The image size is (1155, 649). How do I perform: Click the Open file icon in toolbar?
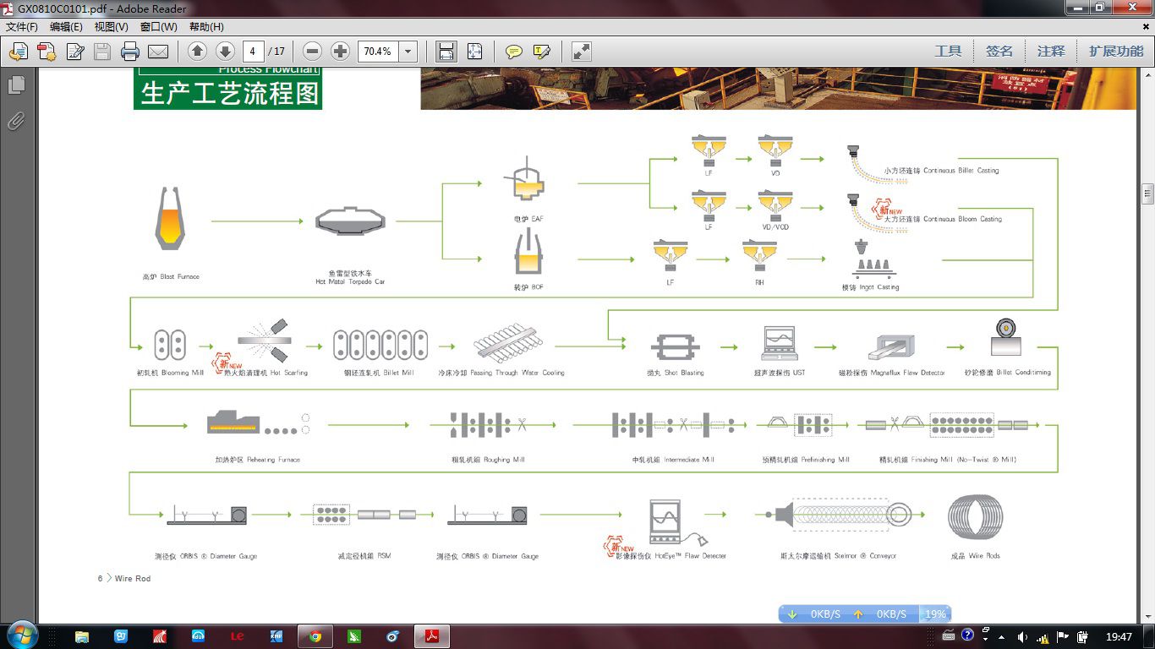[x=18, y=52]
